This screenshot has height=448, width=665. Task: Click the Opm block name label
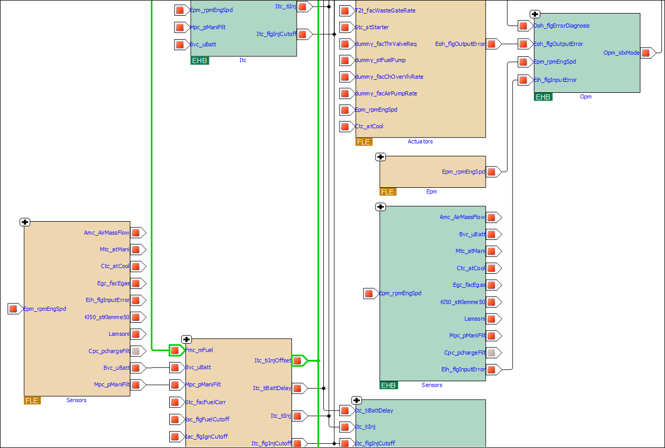[x=586, y=96]
